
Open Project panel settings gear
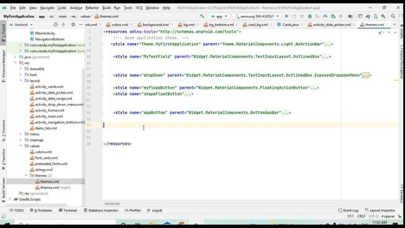pyautogui.click(x=73, y=25)
